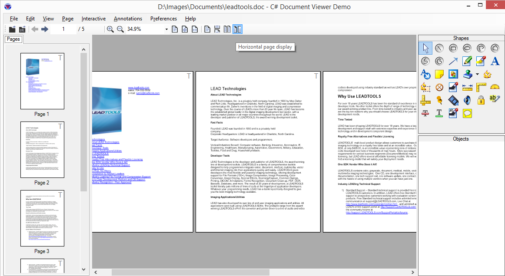The width and height of the screenshot is (505, 276).
Task: Select the Polyruler measurement tool
Action: coord(481,87)
